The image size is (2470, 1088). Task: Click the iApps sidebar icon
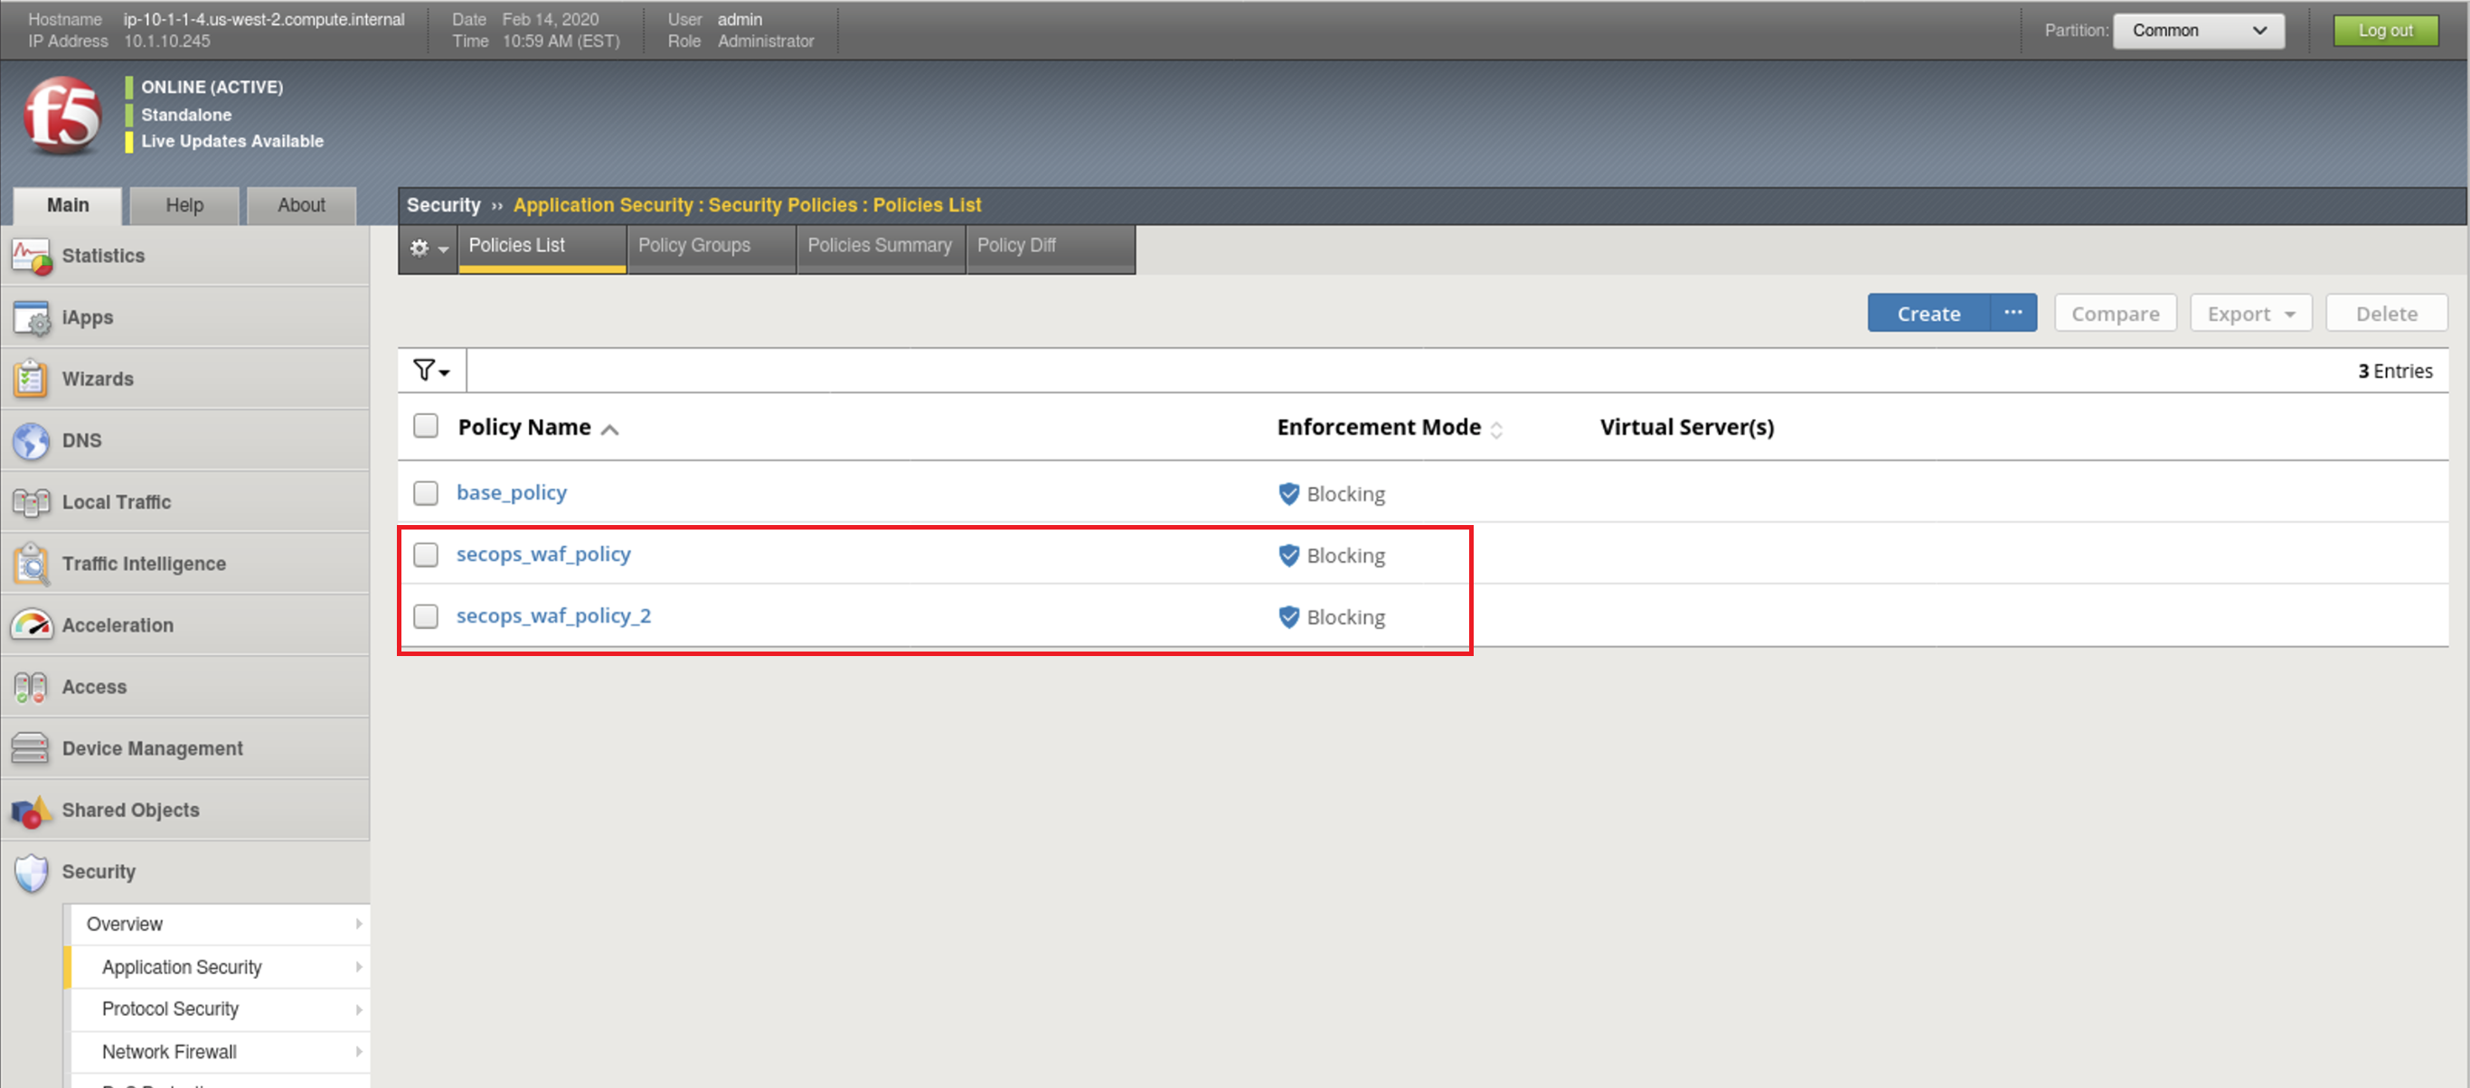tap(31, 318)
